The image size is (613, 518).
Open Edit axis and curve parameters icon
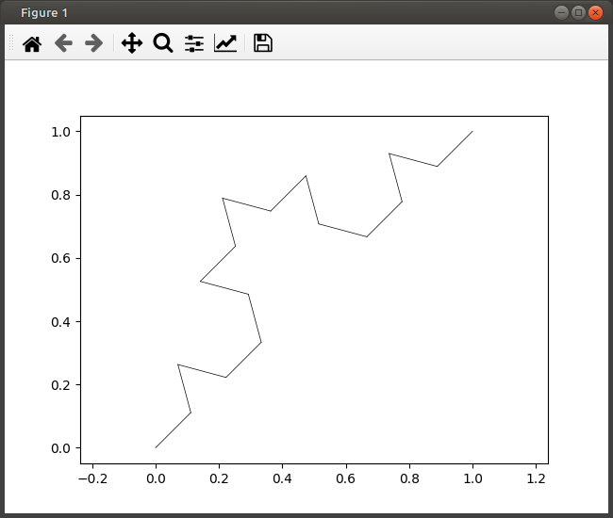[x=225, y=43]
